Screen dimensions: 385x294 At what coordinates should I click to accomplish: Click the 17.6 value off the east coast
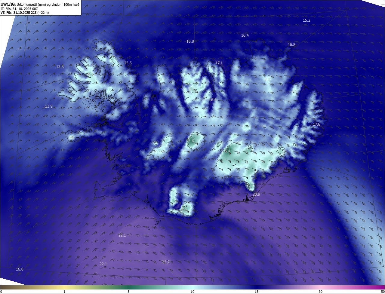pos(316,124)
